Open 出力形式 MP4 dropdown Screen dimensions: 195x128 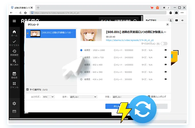pos(48,97)
